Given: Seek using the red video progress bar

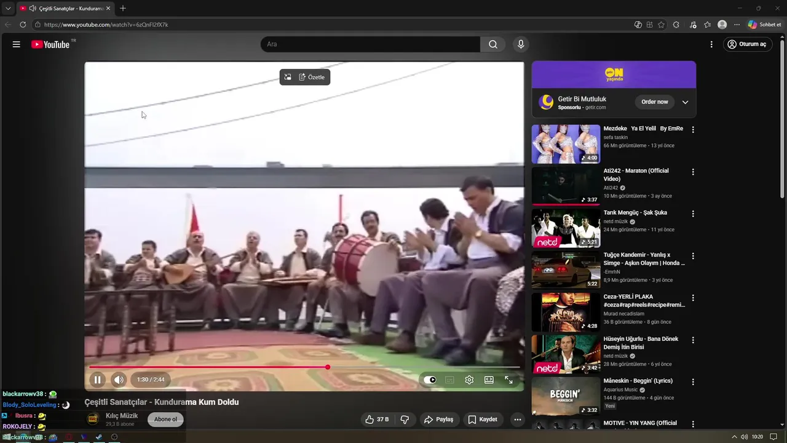Looking at the screenshot, I should [304, 367].
